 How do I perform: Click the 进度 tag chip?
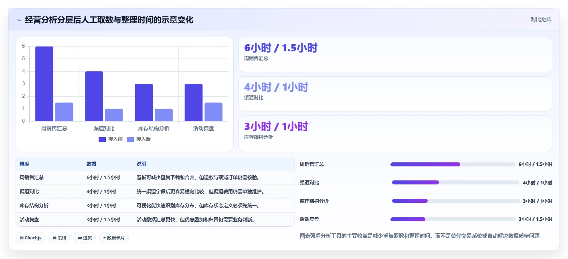click(x=85, y=238)
